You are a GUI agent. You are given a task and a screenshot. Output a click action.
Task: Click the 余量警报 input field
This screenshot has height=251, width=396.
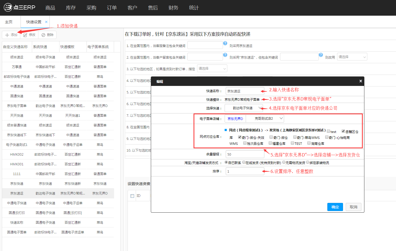(x=245, y=154)
